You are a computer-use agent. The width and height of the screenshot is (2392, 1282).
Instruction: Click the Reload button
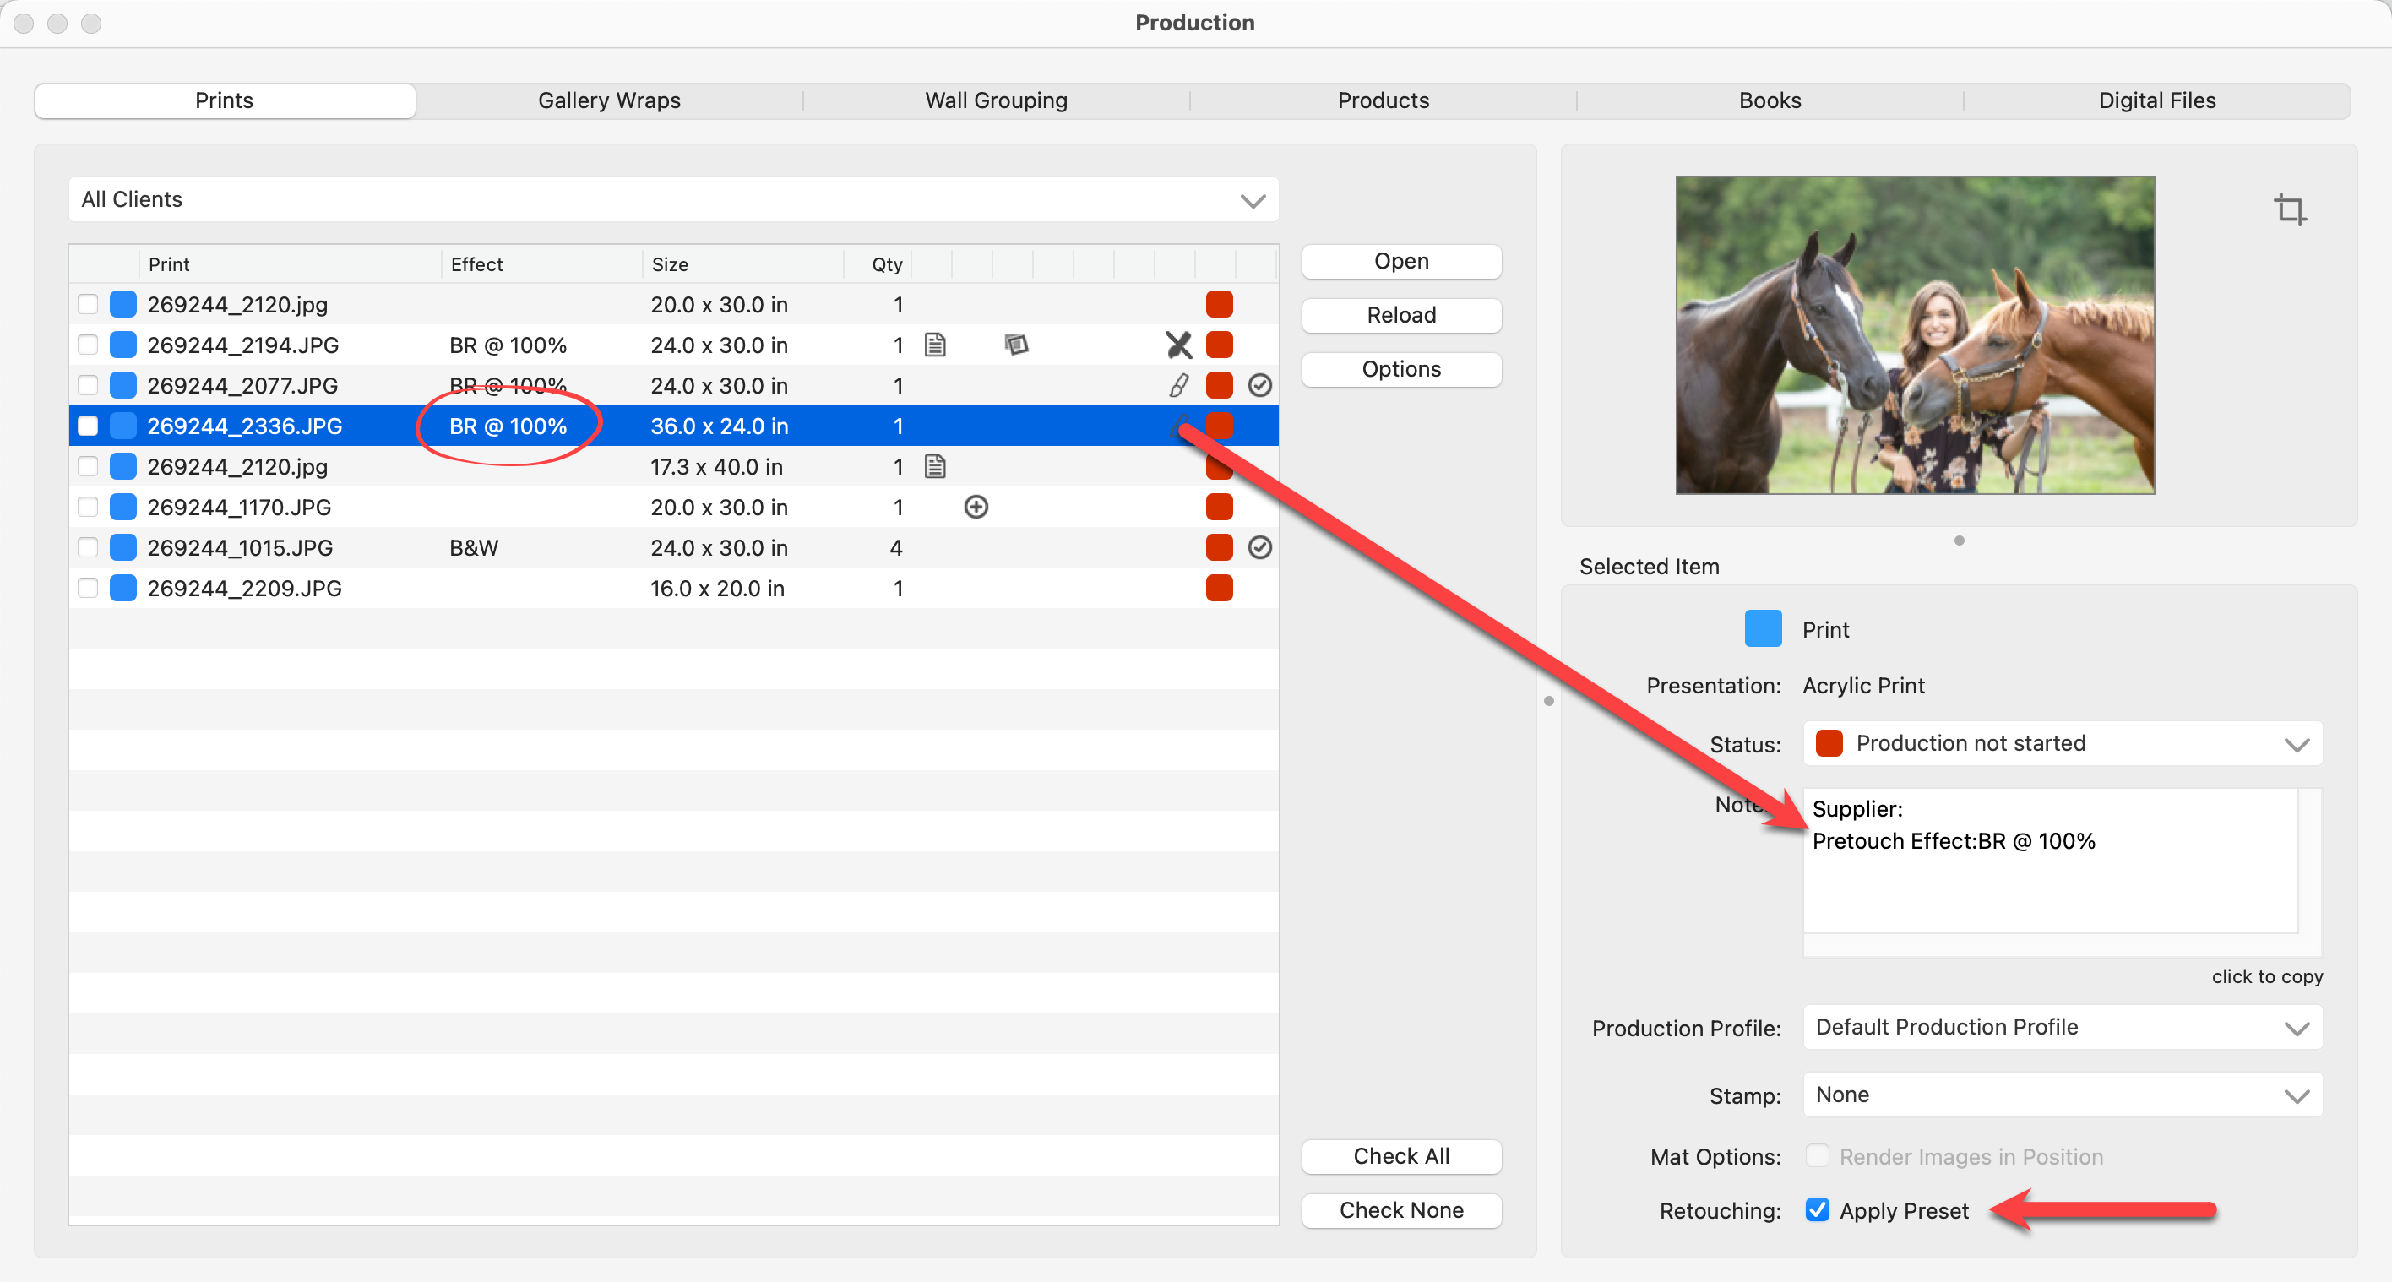pyautogui.click(x=1400, y=316)
